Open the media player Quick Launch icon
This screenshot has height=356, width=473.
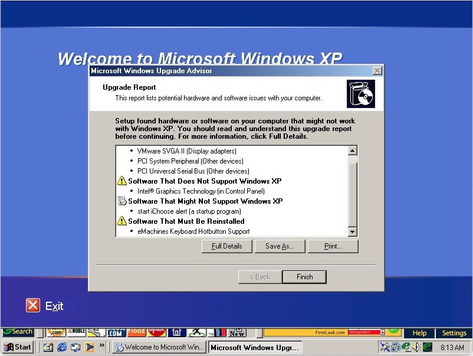tap(89, 347)
